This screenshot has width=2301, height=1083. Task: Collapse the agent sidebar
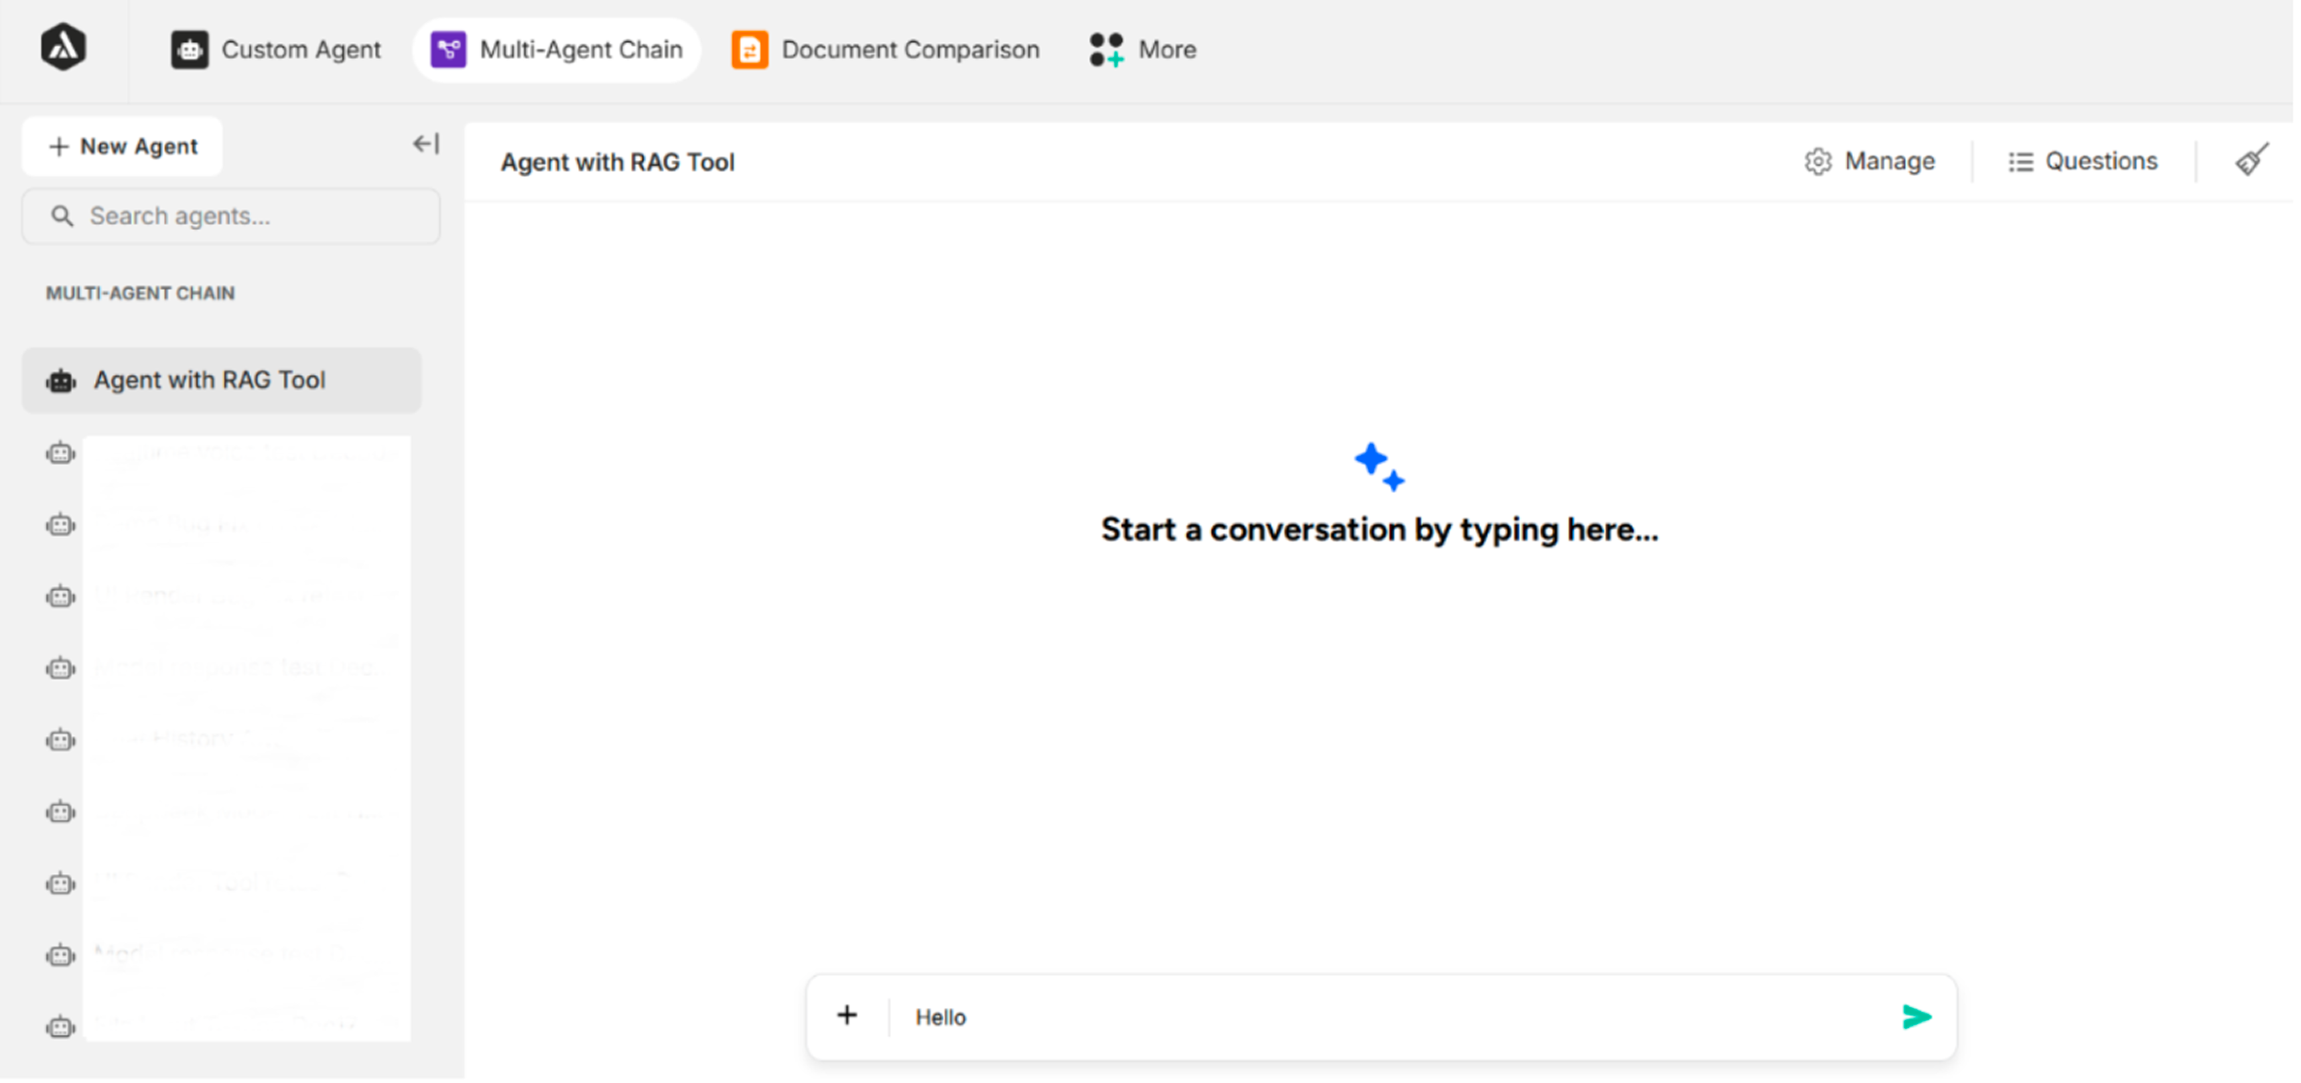(x=425, y=144)
